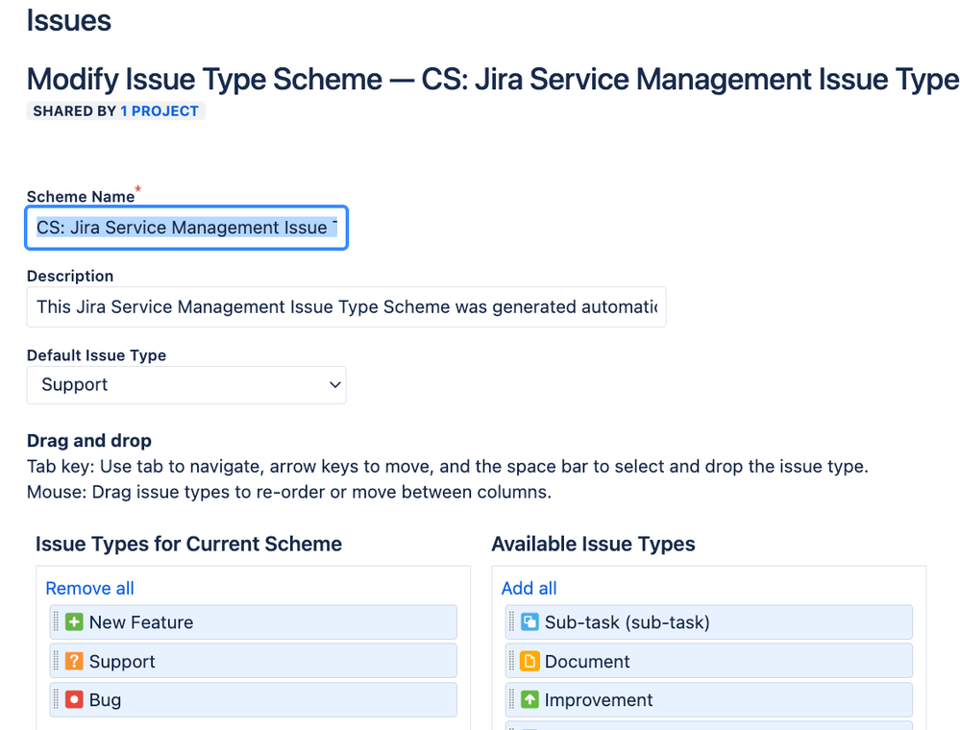
Task: Click the Support orange question mark icon
Action: tap(74, 661)
